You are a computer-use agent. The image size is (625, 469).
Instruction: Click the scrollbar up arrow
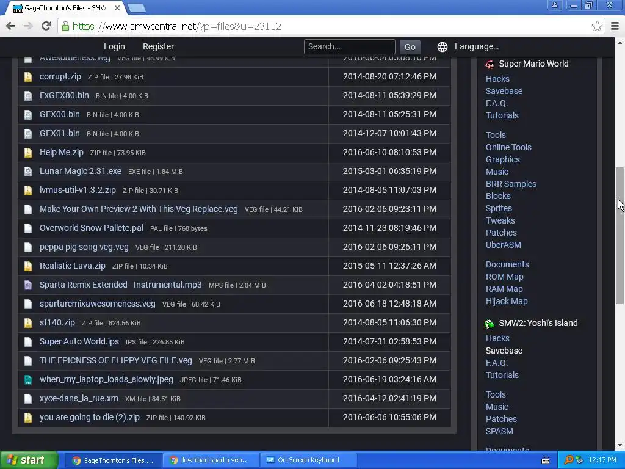(620, 43)
